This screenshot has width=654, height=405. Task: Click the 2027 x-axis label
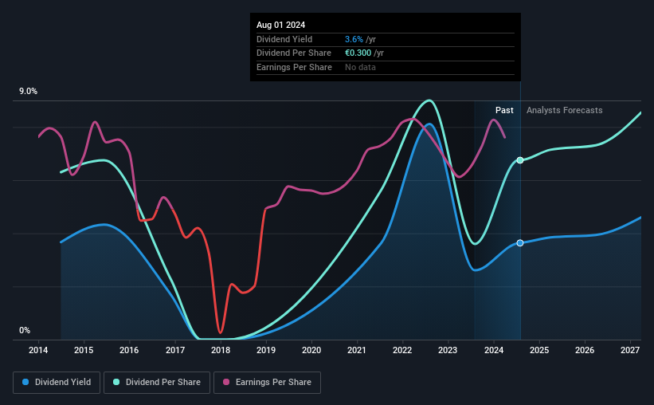[630, 350]
